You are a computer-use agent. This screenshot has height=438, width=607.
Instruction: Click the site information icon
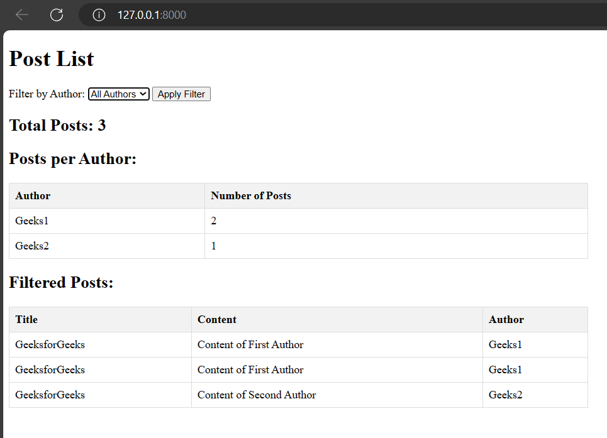point(99,15)
